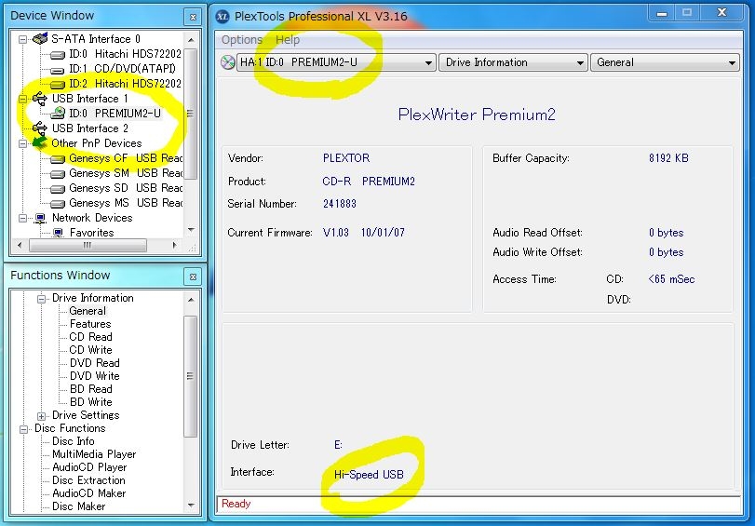Click the PREMIUM2-U disc drive icon in tree
Screen dimensions: 755x526
(x=58, y=114)
